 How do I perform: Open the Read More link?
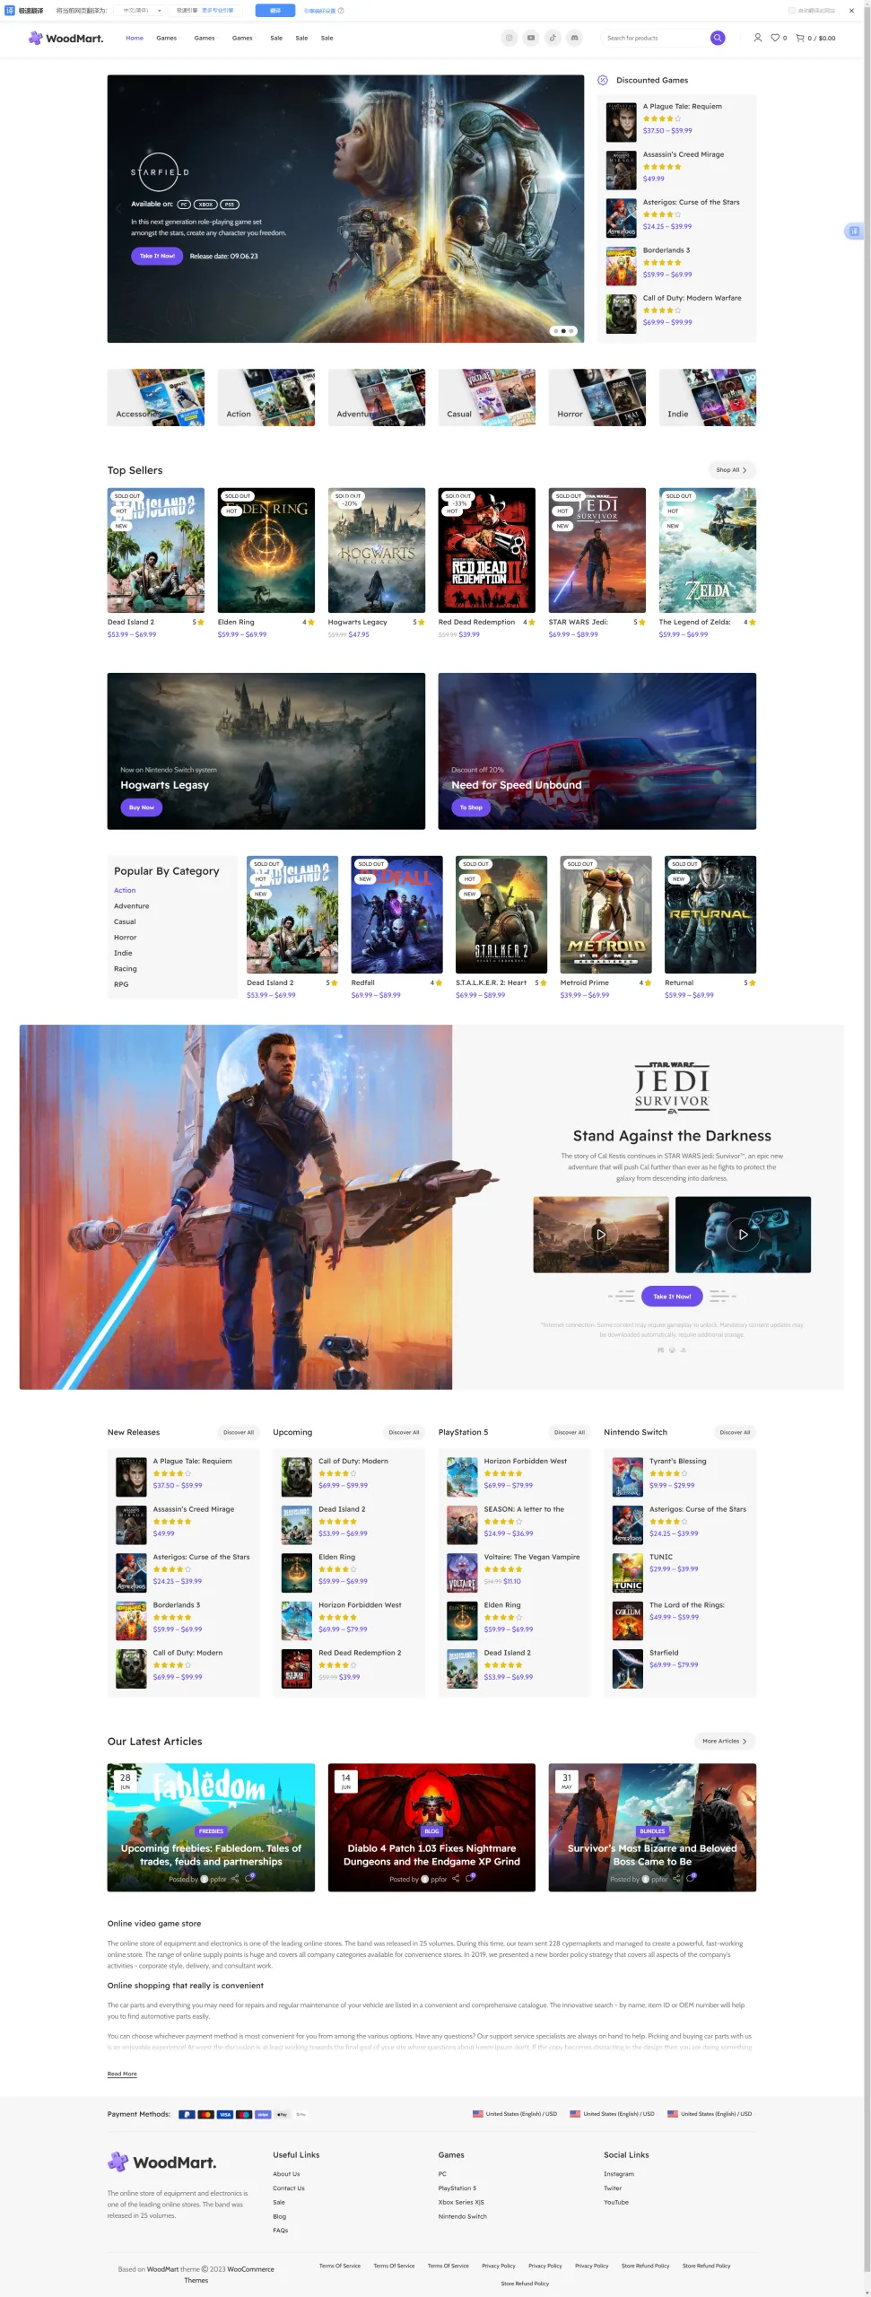[x=122, y=2074]
